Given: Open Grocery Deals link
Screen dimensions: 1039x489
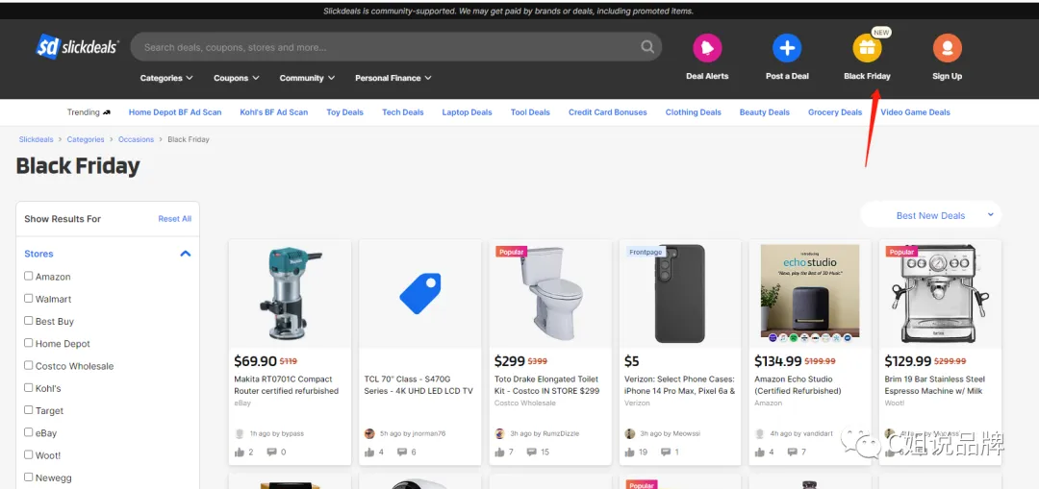Looking at the screenshot, I should 835,112.
